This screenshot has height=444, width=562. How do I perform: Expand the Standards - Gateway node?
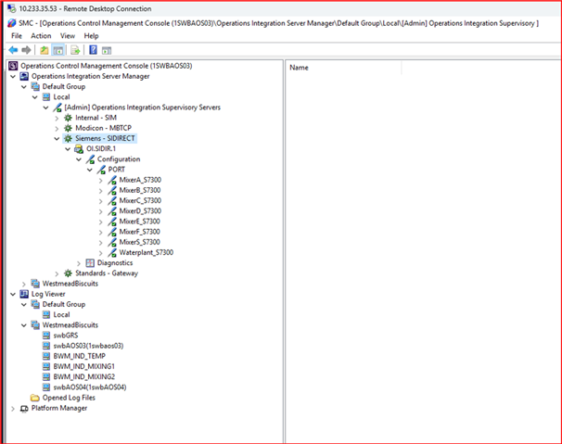click(57, 273)
